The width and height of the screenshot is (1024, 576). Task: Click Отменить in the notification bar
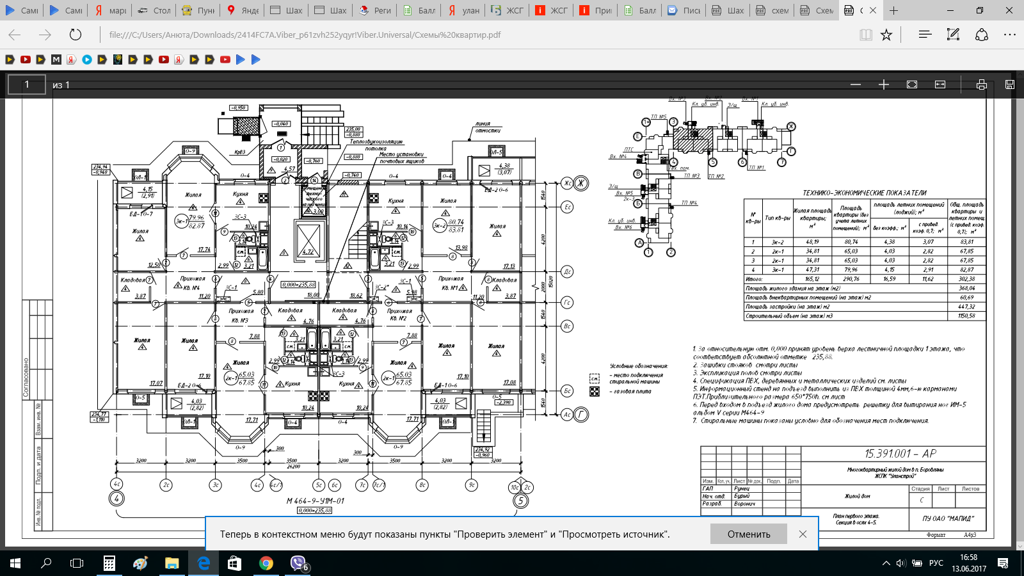[748, 534]
